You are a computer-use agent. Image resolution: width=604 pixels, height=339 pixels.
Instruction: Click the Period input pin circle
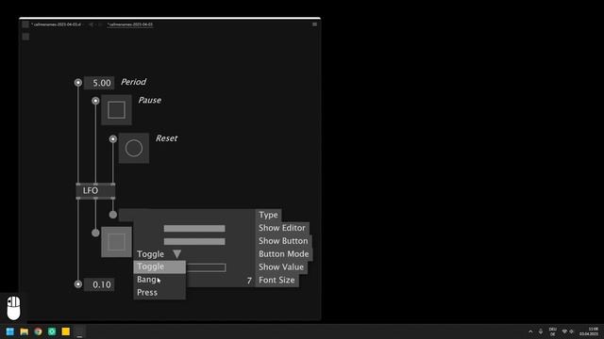[x=78, y=83]
